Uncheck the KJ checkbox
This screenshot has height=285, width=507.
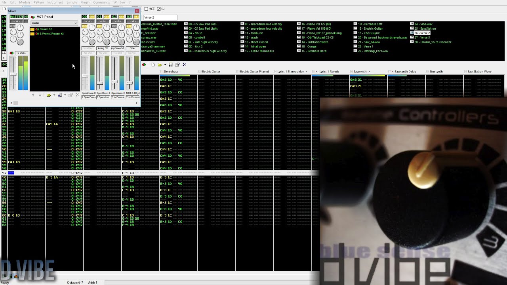159,9
